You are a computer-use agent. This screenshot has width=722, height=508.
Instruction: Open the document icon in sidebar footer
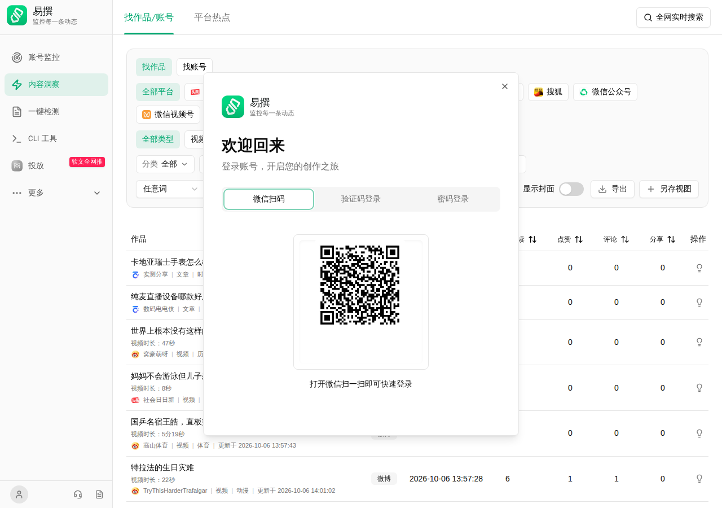99,494
